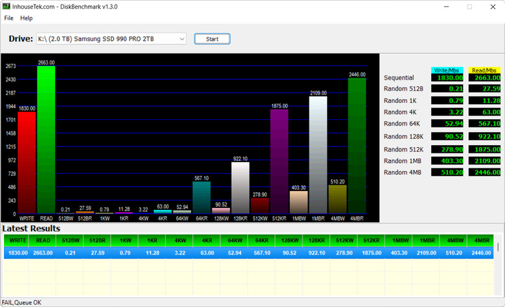Click the DiskBenchmark app icon in title bar
This screenshot has width=505, height=307.
pyautogui.click(x=6, y=6)
